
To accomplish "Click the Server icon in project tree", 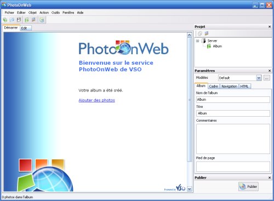I will [x=204, y=41].
